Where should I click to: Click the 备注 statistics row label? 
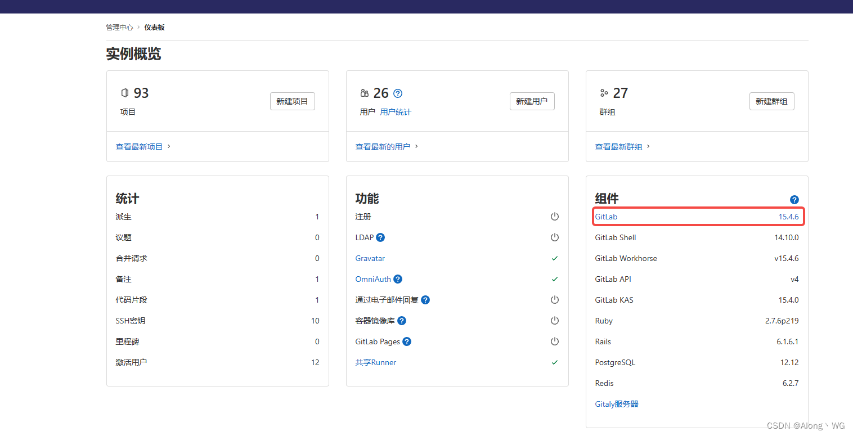pos(124,279)
